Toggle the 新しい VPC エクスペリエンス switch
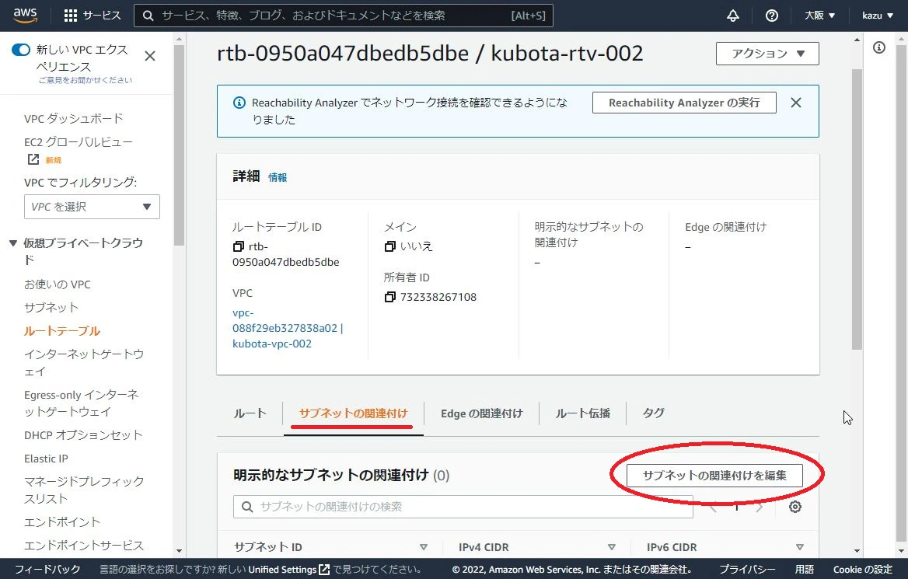 coord(21,50)
